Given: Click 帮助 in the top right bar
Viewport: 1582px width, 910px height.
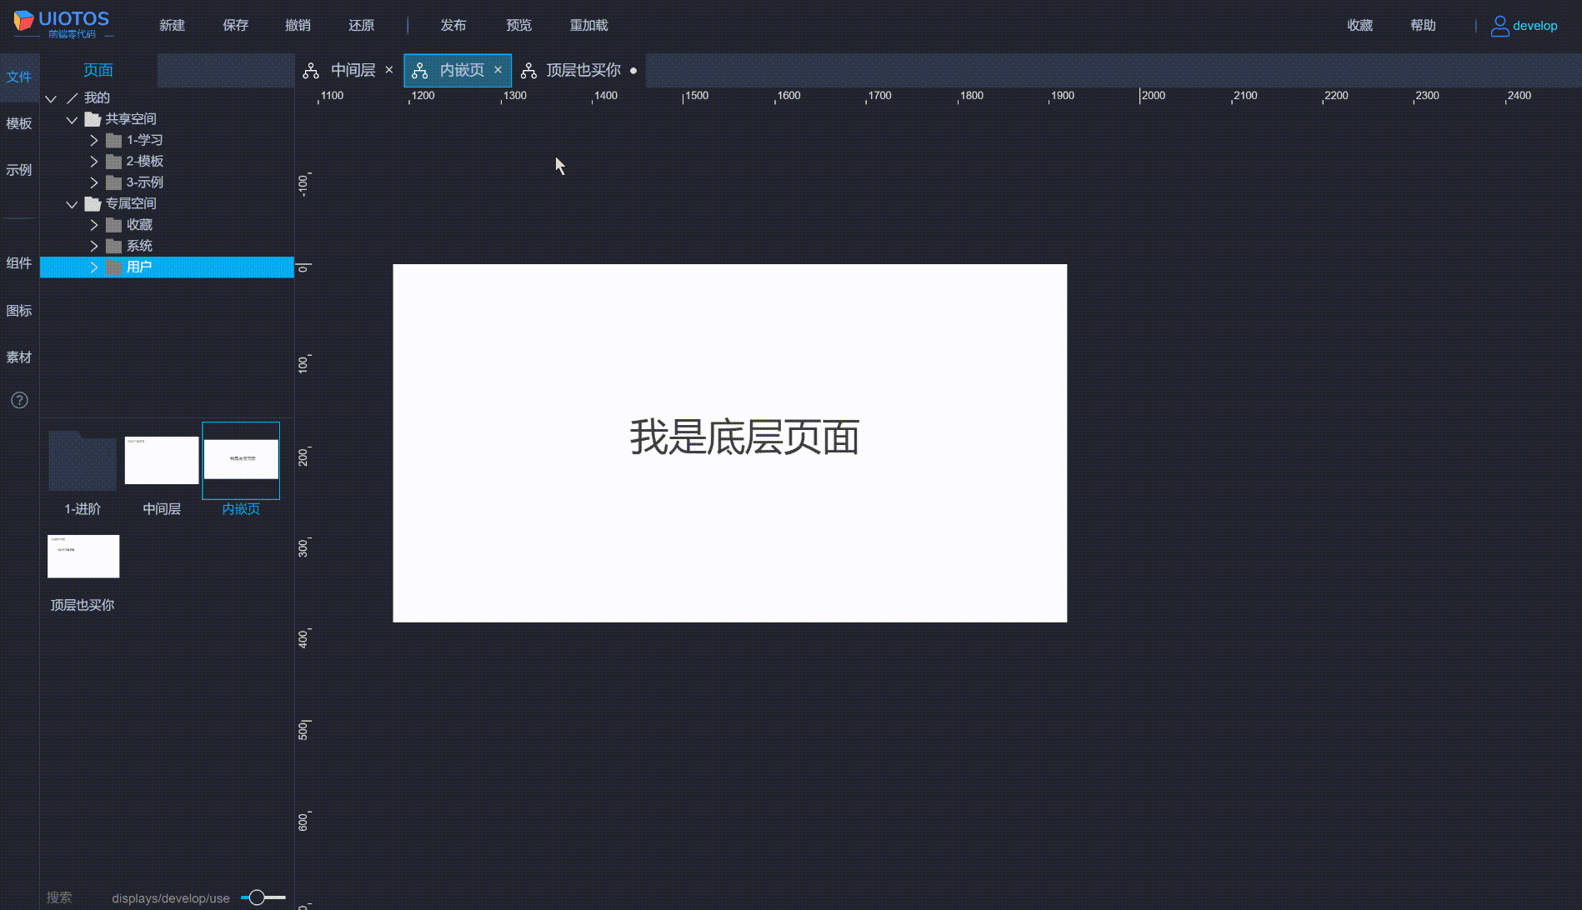Looking at the screenshot, I should pos(1424,26).
